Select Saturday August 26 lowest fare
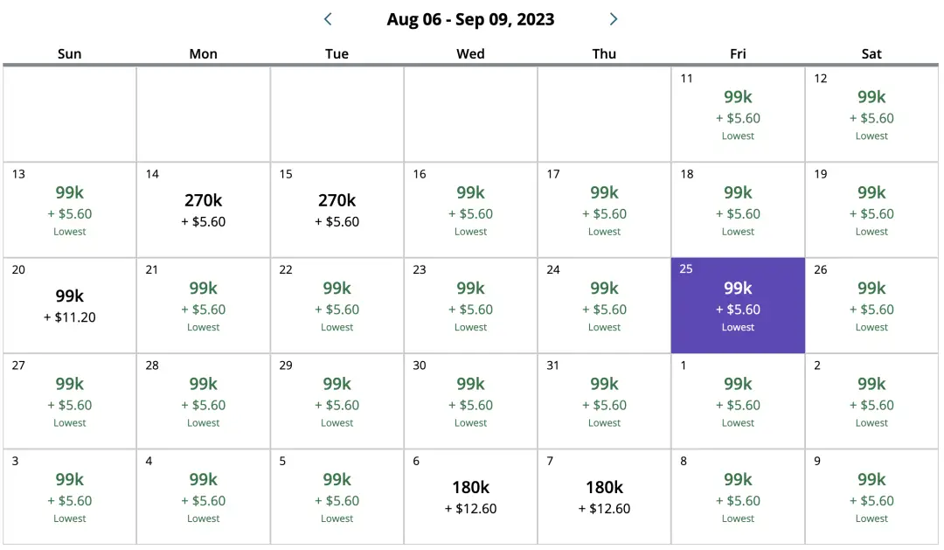This screenshot has width=944, height=550. 871,305
